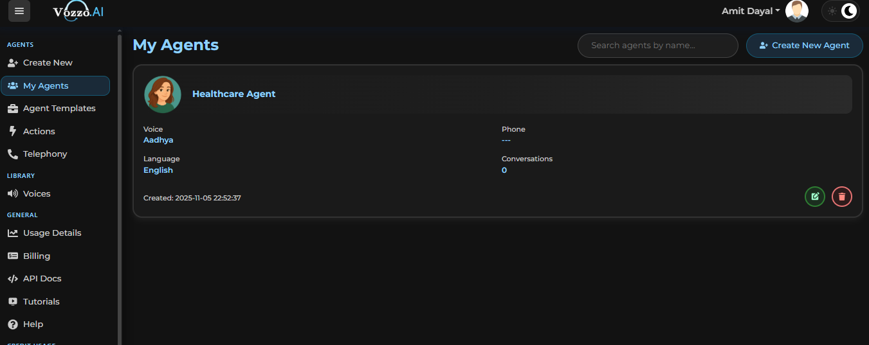Screen dimensions: 869x345
Task: Click the Healthcare Agent avatar image
Action: point(163,94)
